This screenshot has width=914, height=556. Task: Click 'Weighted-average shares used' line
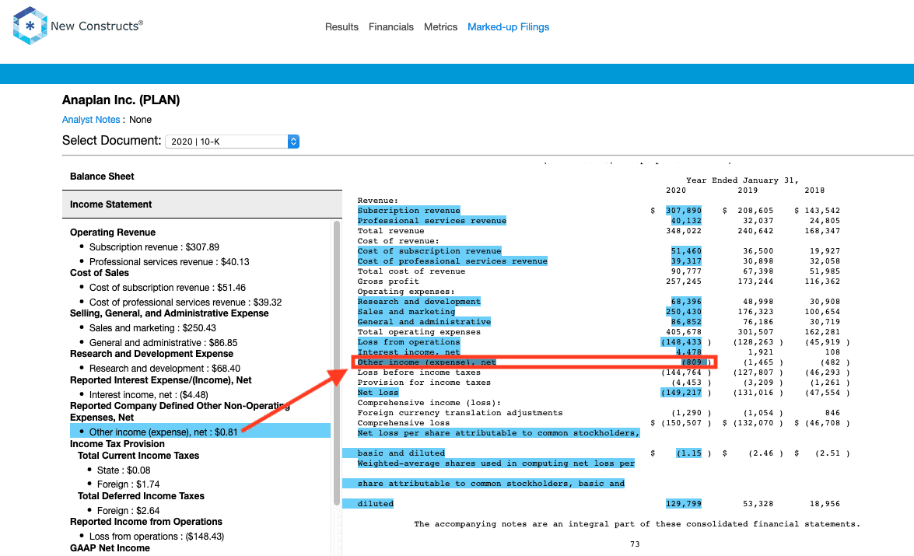pyautogui.click(x=496, y=463)
